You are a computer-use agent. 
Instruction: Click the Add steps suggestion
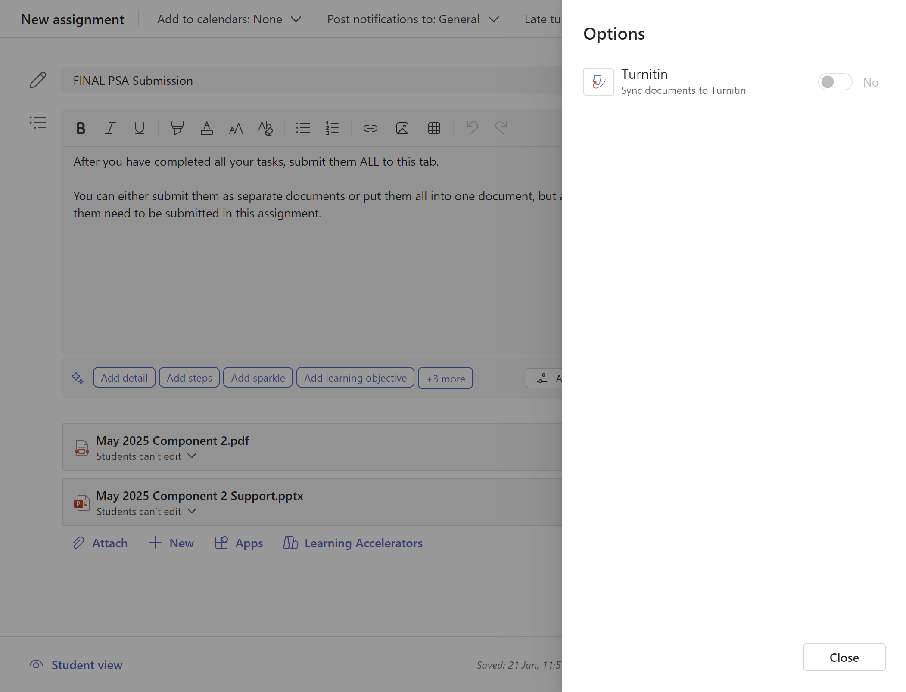(189, 378)
